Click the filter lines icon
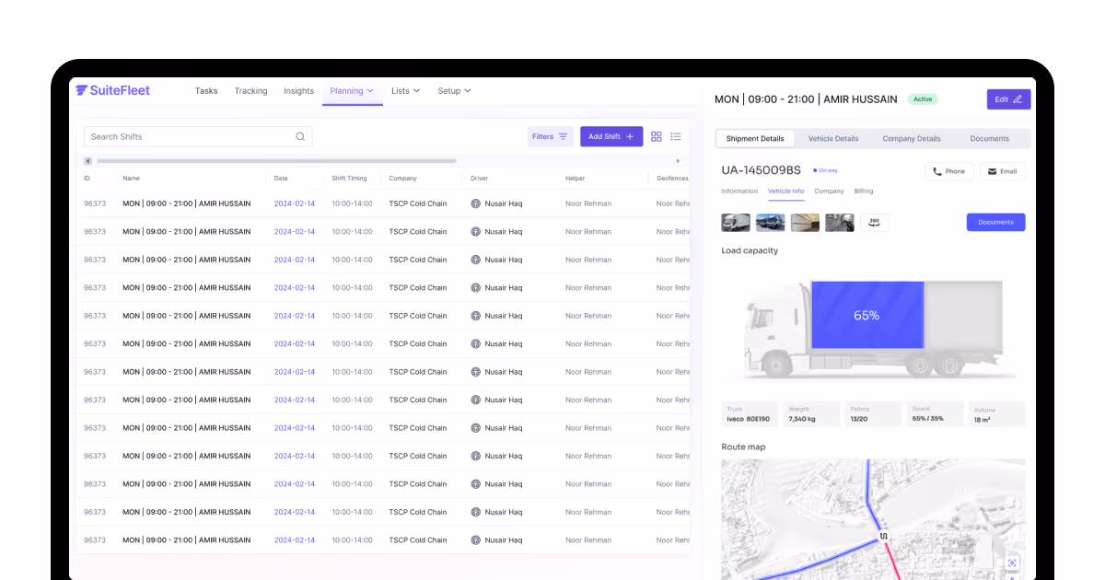 [563, 136]
